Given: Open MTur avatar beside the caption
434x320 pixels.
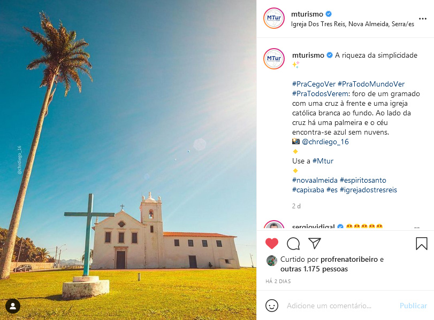Looking at the screenshot, I should pos(274,59).
